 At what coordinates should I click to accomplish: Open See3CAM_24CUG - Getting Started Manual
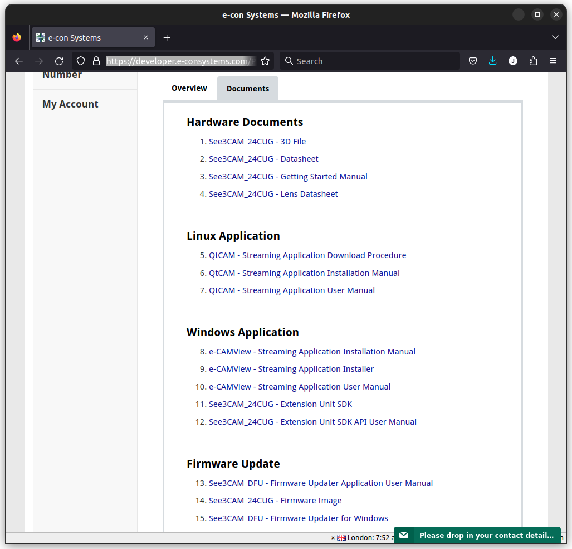click(x=288, y=177)
